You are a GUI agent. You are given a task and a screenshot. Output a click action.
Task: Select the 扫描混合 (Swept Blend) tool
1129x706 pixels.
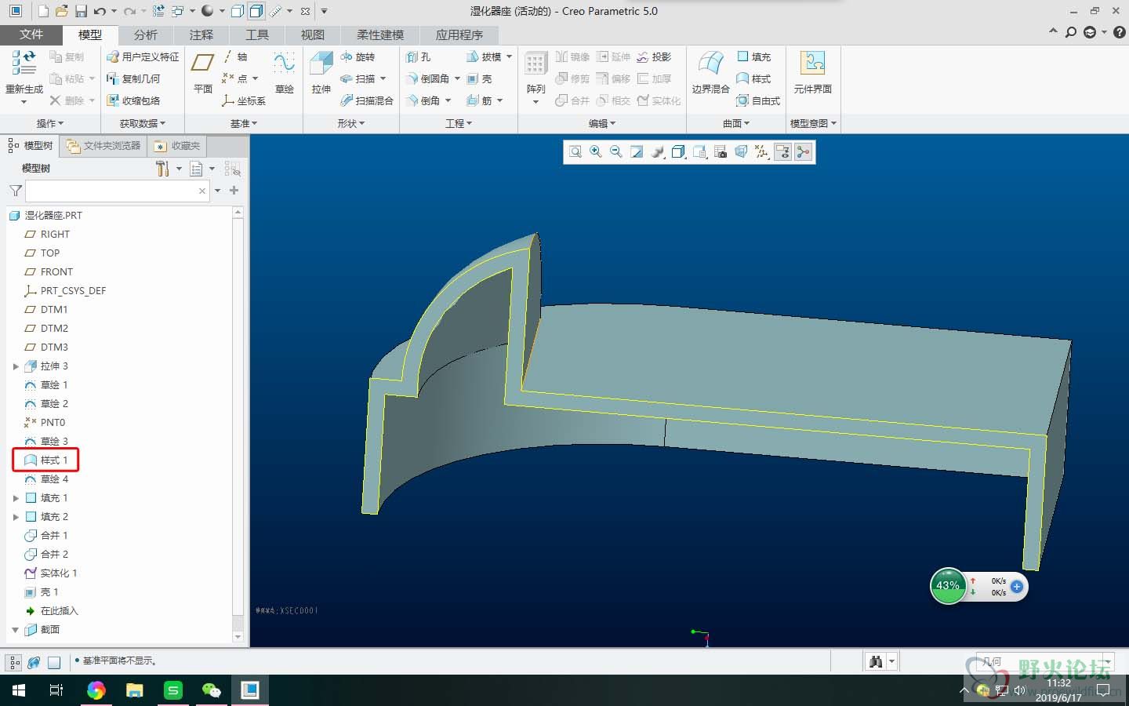tap(366, 100)
